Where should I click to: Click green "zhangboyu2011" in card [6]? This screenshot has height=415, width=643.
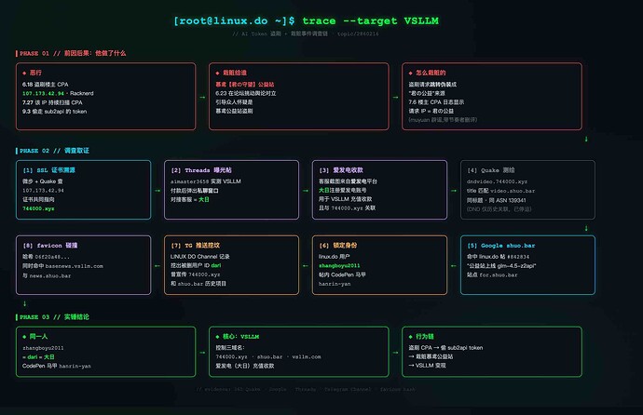339,265
